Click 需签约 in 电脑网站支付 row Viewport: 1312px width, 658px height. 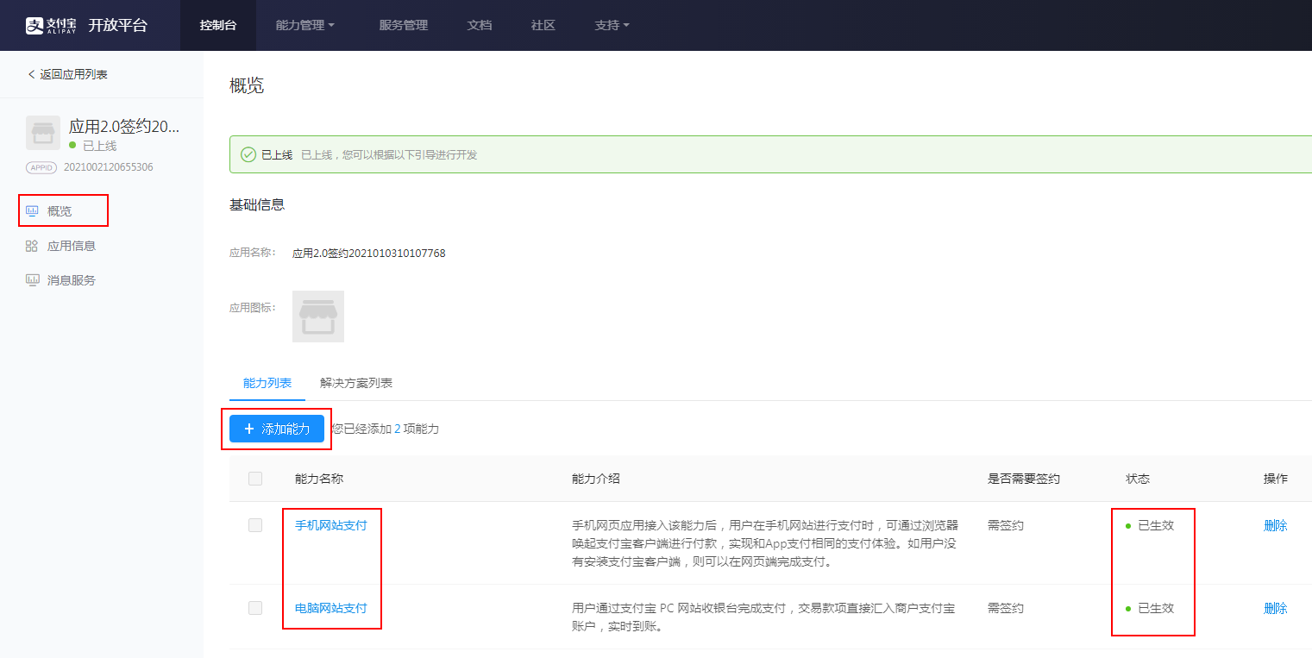(1006, 608)
